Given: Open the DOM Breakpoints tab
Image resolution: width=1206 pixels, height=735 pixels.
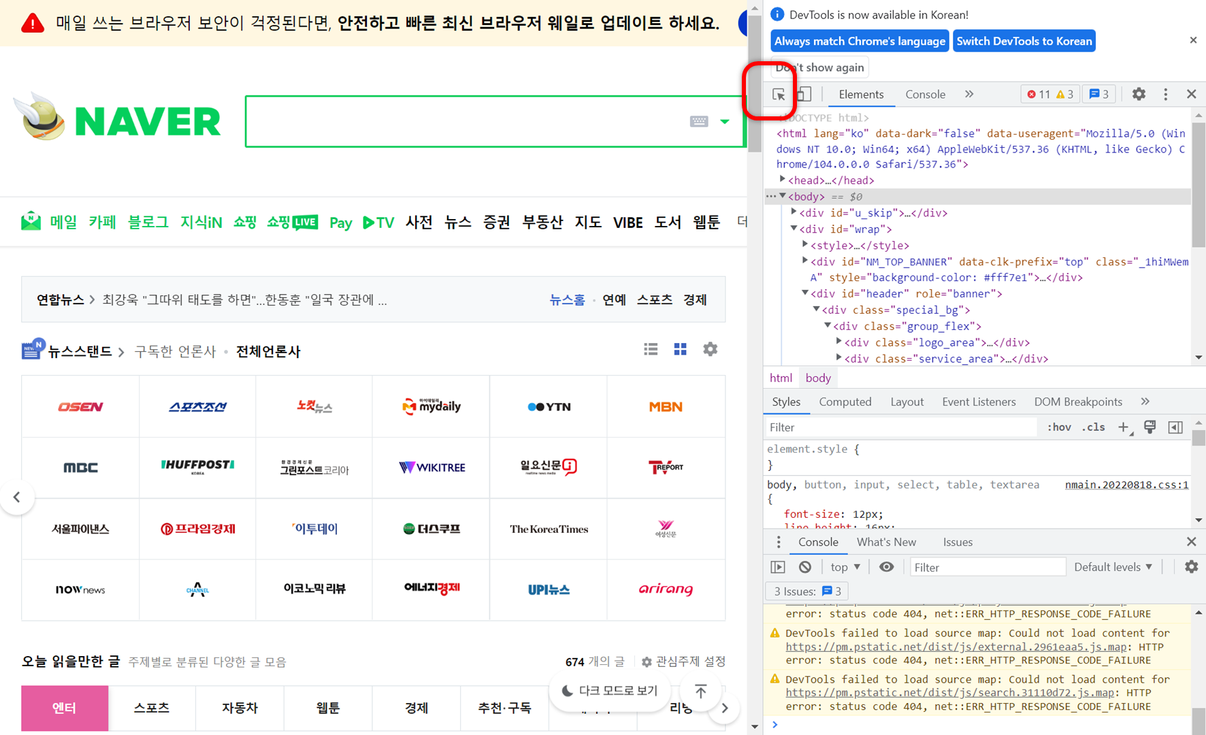Looking at the screenshot, I should pyautogui.click(x=1078, y=402).
